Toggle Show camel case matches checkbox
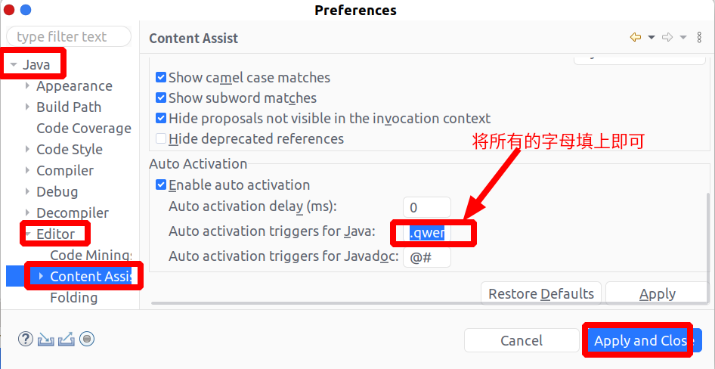 click(x=161, y=77)
